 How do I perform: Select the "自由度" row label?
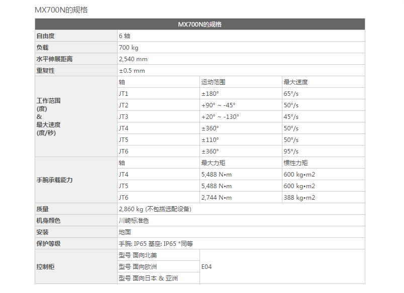(x=45, y=36)
